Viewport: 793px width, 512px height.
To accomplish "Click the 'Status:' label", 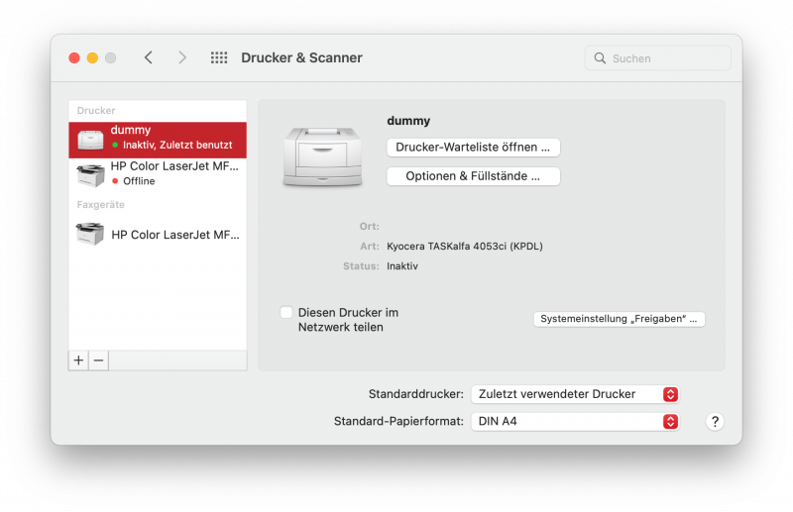I will [361, 265].
